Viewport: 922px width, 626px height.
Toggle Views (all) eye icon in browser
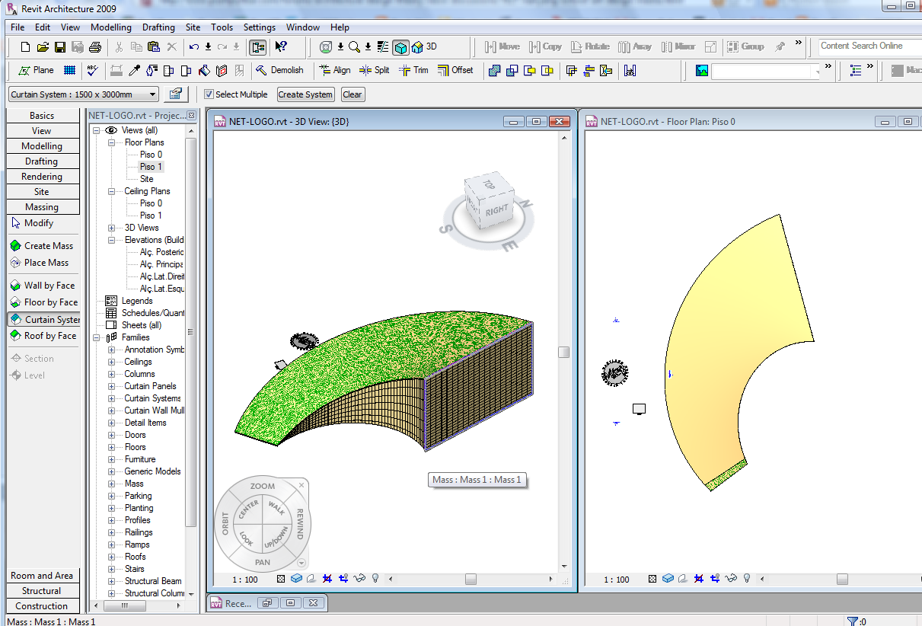111,130
